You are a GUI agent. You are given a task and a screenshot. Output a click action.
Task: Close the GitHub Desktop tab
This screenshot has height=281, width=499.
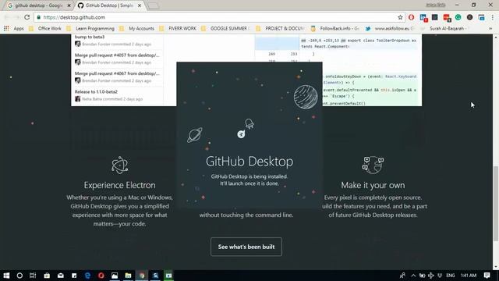click(140, 5)
